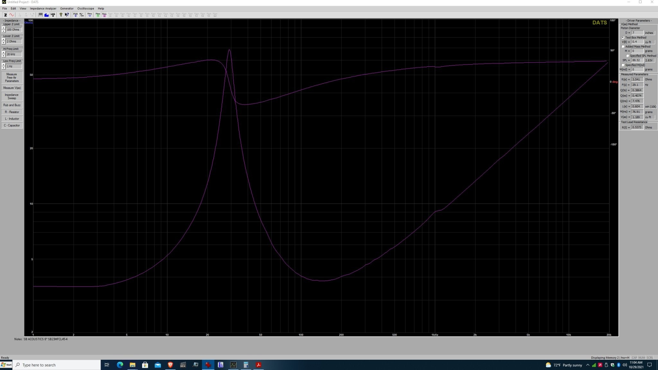Switch to the sine wave generator icon

[12, 15]
